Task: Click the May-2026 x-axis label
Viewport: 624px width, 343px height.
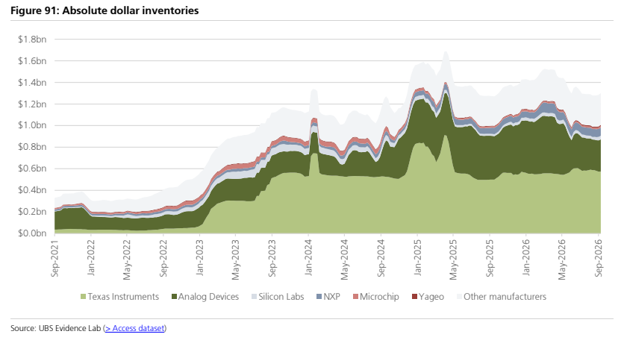Action: [562, 259]
